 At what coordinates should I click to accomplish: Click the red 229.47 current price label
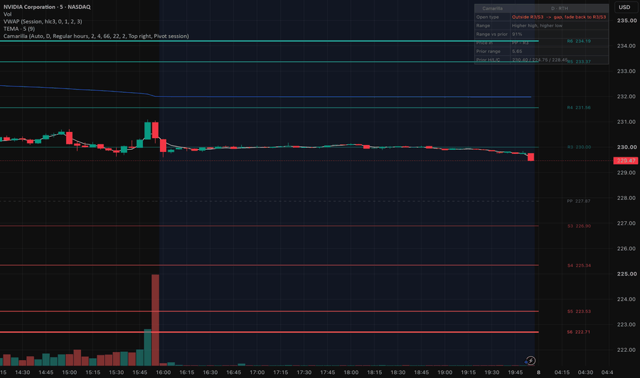[626, 161]
